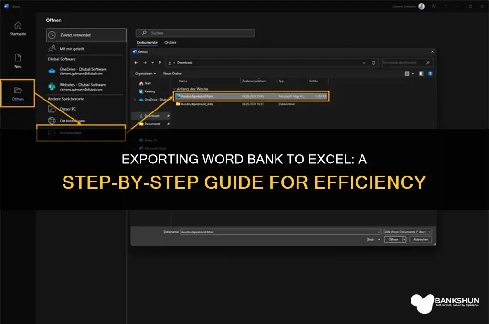Go back in the file dialog
This screenshot has width=489, height=324.
pos(136,63)
